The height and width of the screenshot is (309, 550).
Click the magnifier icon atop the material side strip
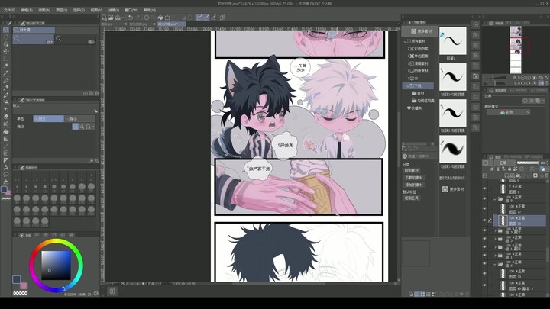[476, 24]
